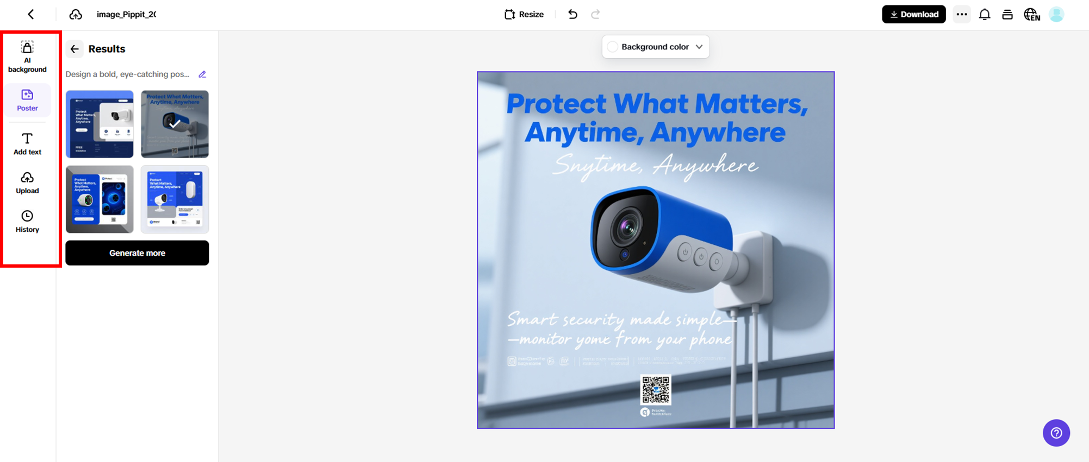Open the notifications bell
Screen dimensions: 1089x462
coord(985,14)
